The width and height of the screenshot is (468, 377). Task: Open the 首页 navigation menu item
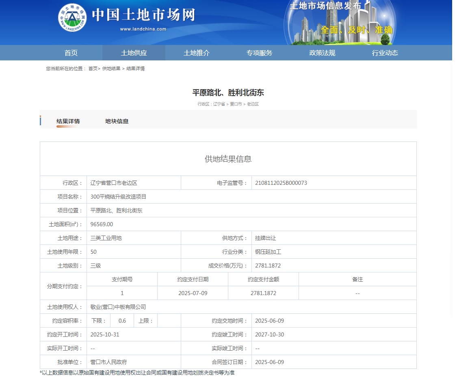(x=71, y=53)
